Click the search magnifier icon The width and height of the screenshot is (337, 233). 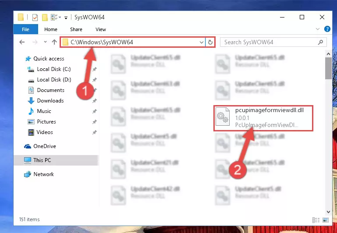[x=320, y=42]
